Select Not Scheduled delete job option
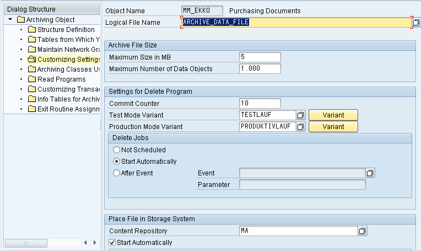Image resolution: width=421 pixels, height=251 pixels. coord(116,149)
